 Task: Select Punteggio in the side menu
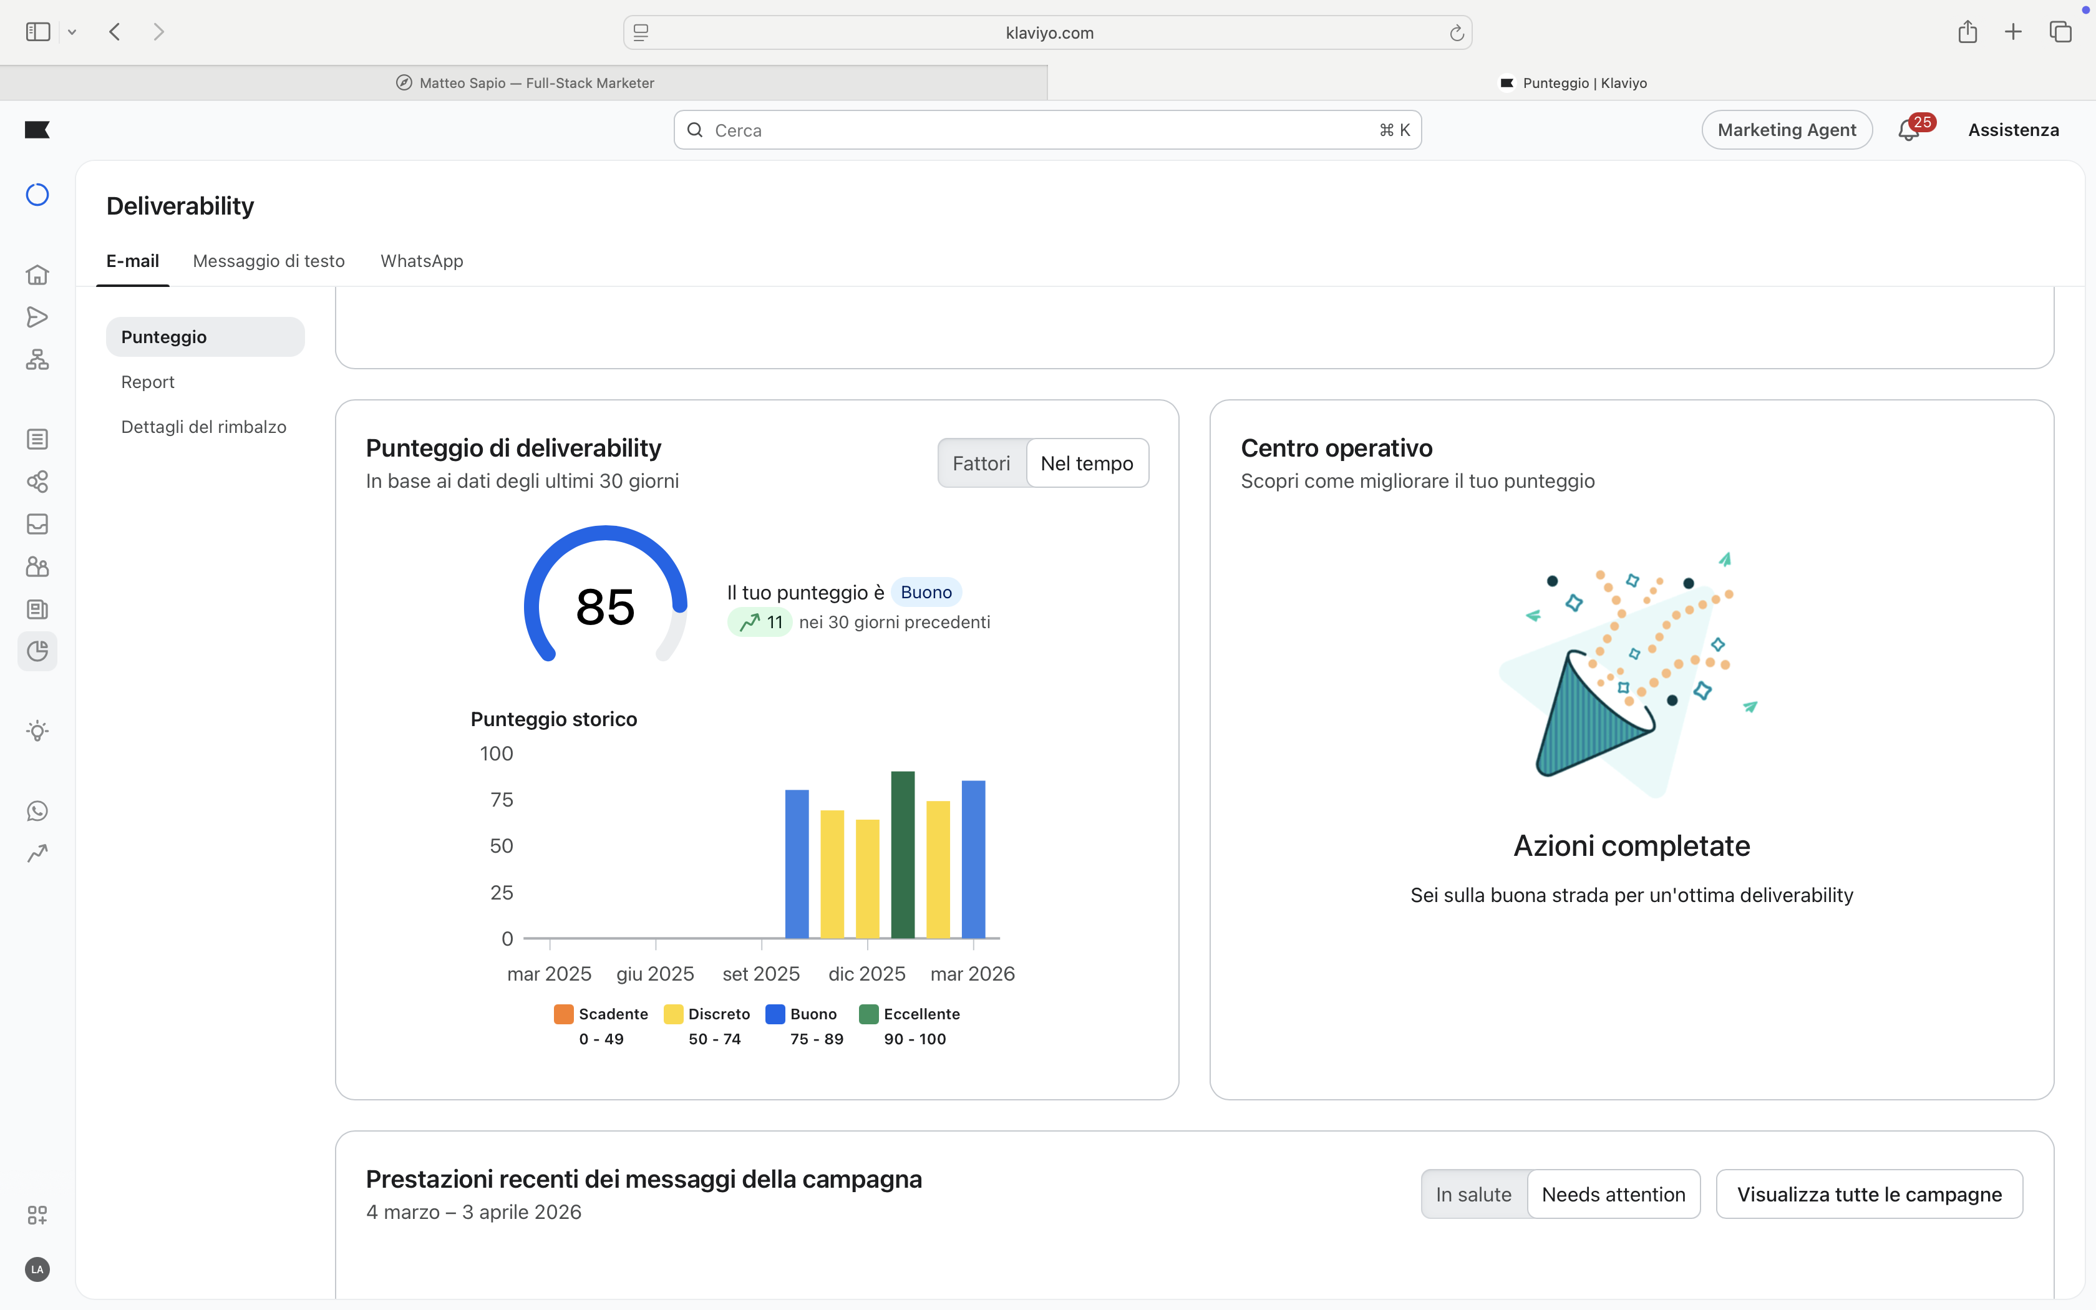[x=205, y=337]
